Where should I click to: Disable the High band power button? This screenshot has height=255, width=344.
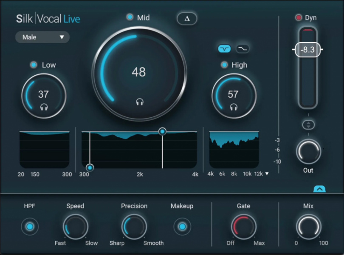(x=224, y=65)
